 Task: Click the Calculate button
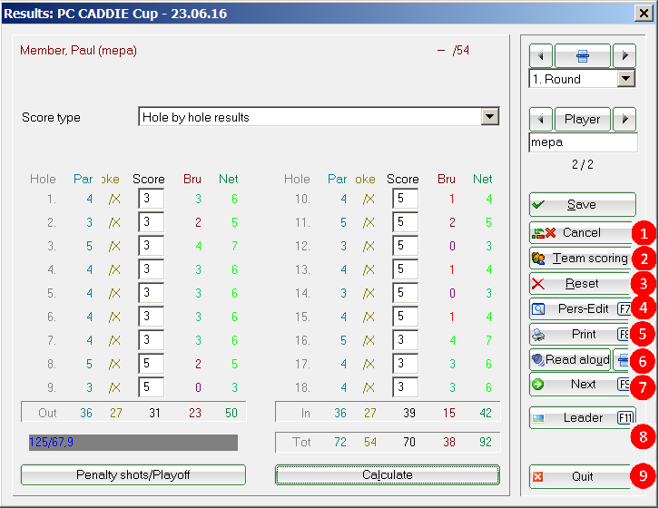(387, 474)
